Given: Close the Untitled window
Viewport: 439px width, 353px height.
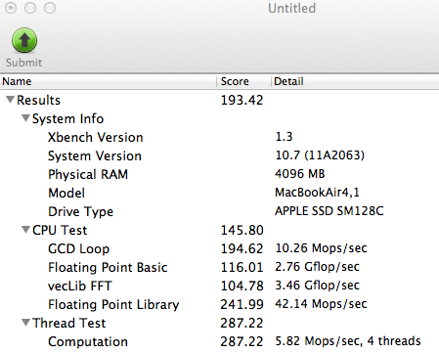Looking at the screenshot, I should pos(11,8).
